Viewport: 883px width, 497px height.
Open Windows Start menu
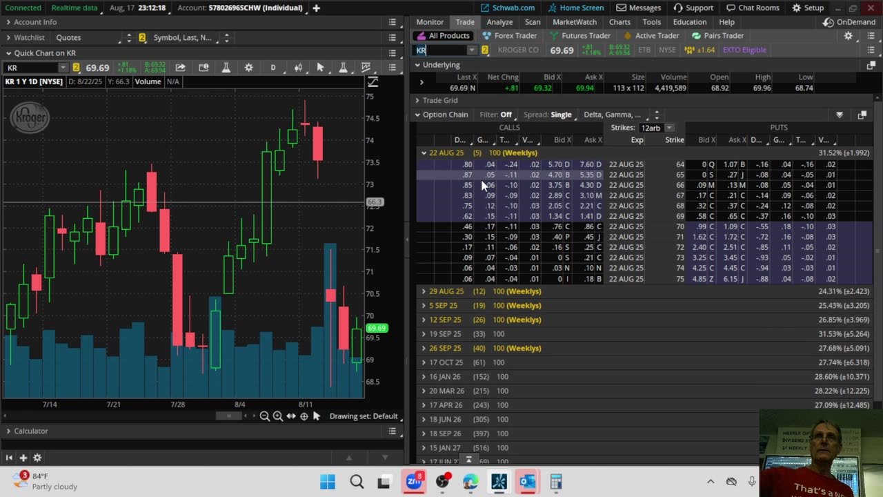(x=328, y=481)
